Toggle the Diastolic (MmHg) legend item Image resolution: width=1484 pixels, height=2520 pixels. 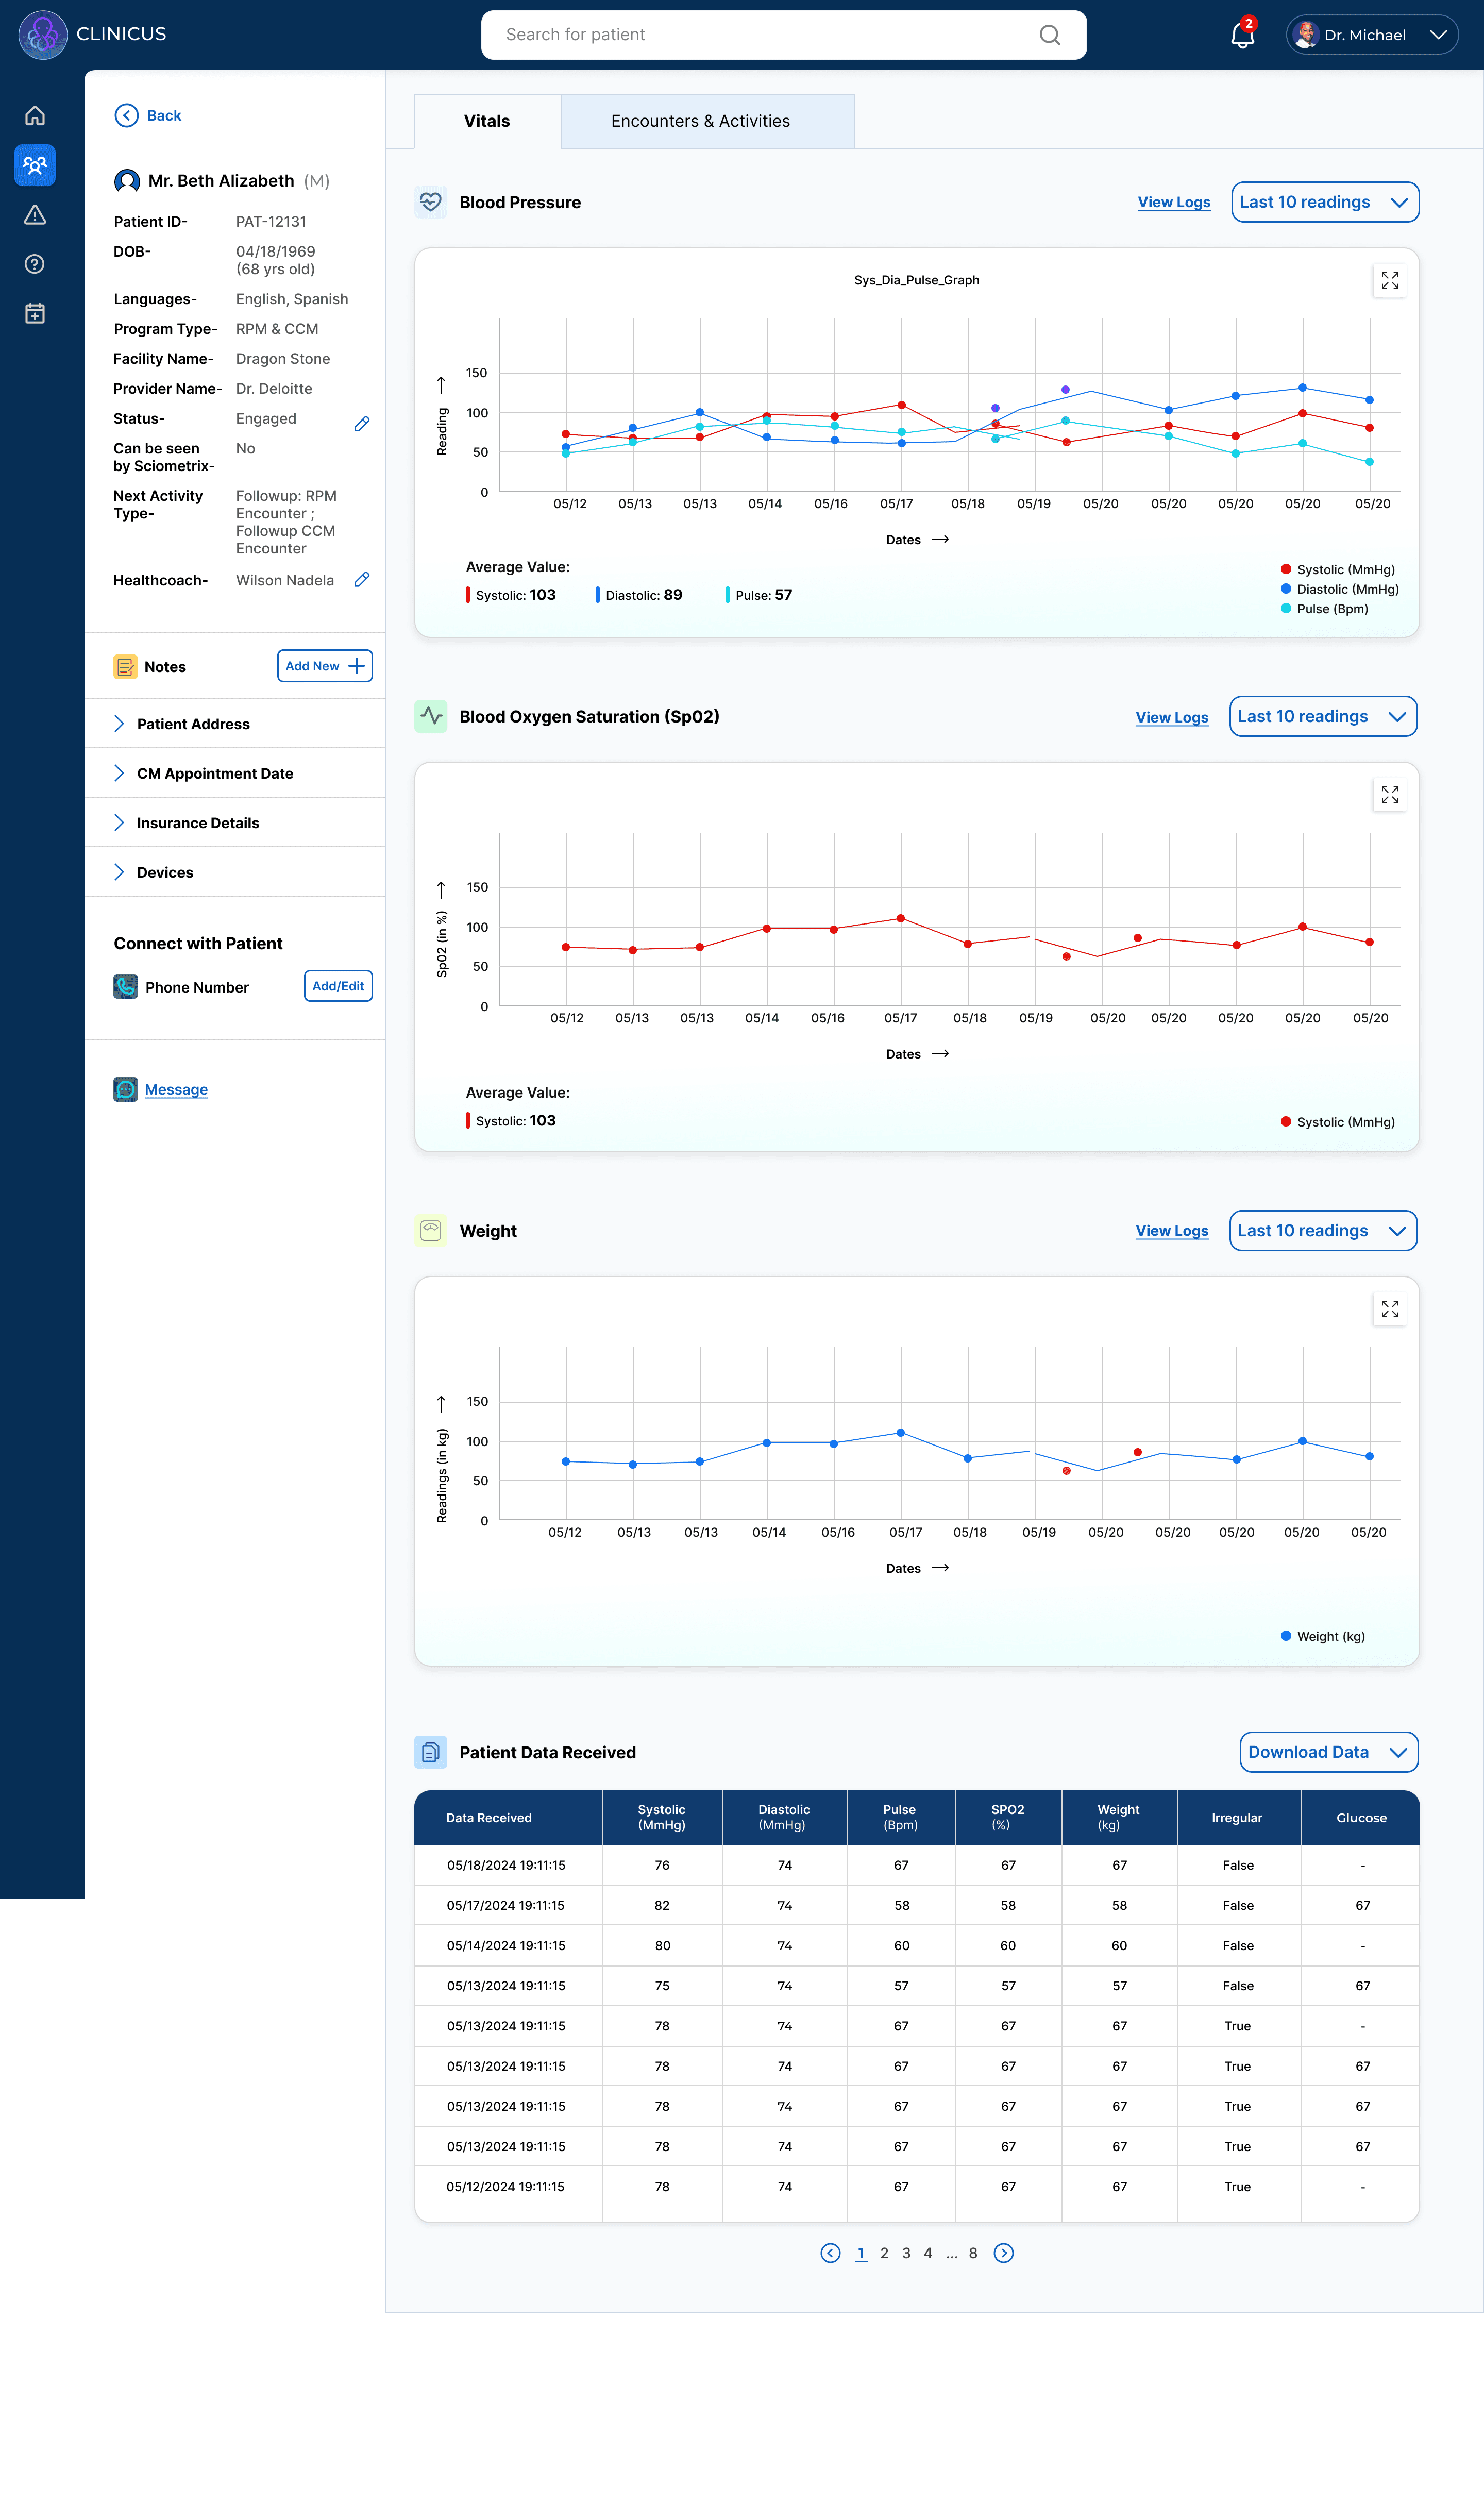pyautogui.click(x=1339, y=589)
